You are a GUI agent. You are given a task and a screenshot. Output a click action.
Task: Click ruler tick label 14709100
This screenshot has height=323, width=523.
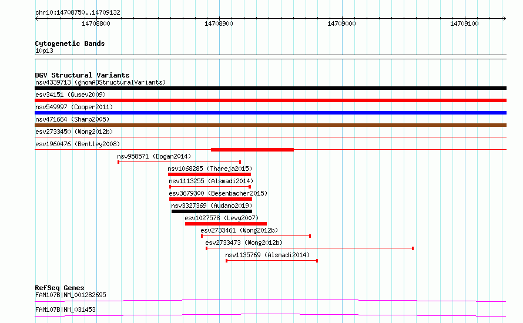[464, 23]
